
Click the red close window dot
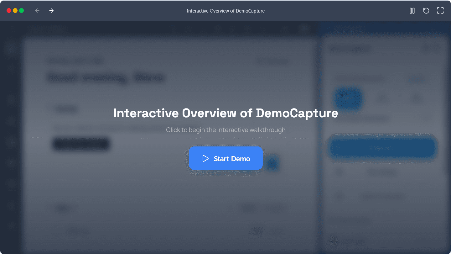[9, 11]
